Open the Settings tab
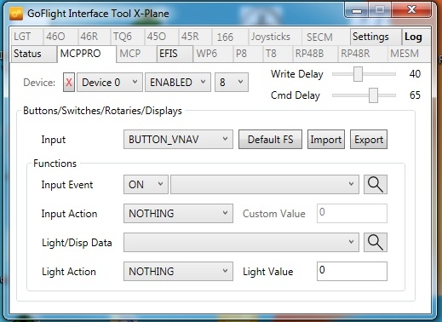This screenshot has width=442, height=322. pos(376,37)
